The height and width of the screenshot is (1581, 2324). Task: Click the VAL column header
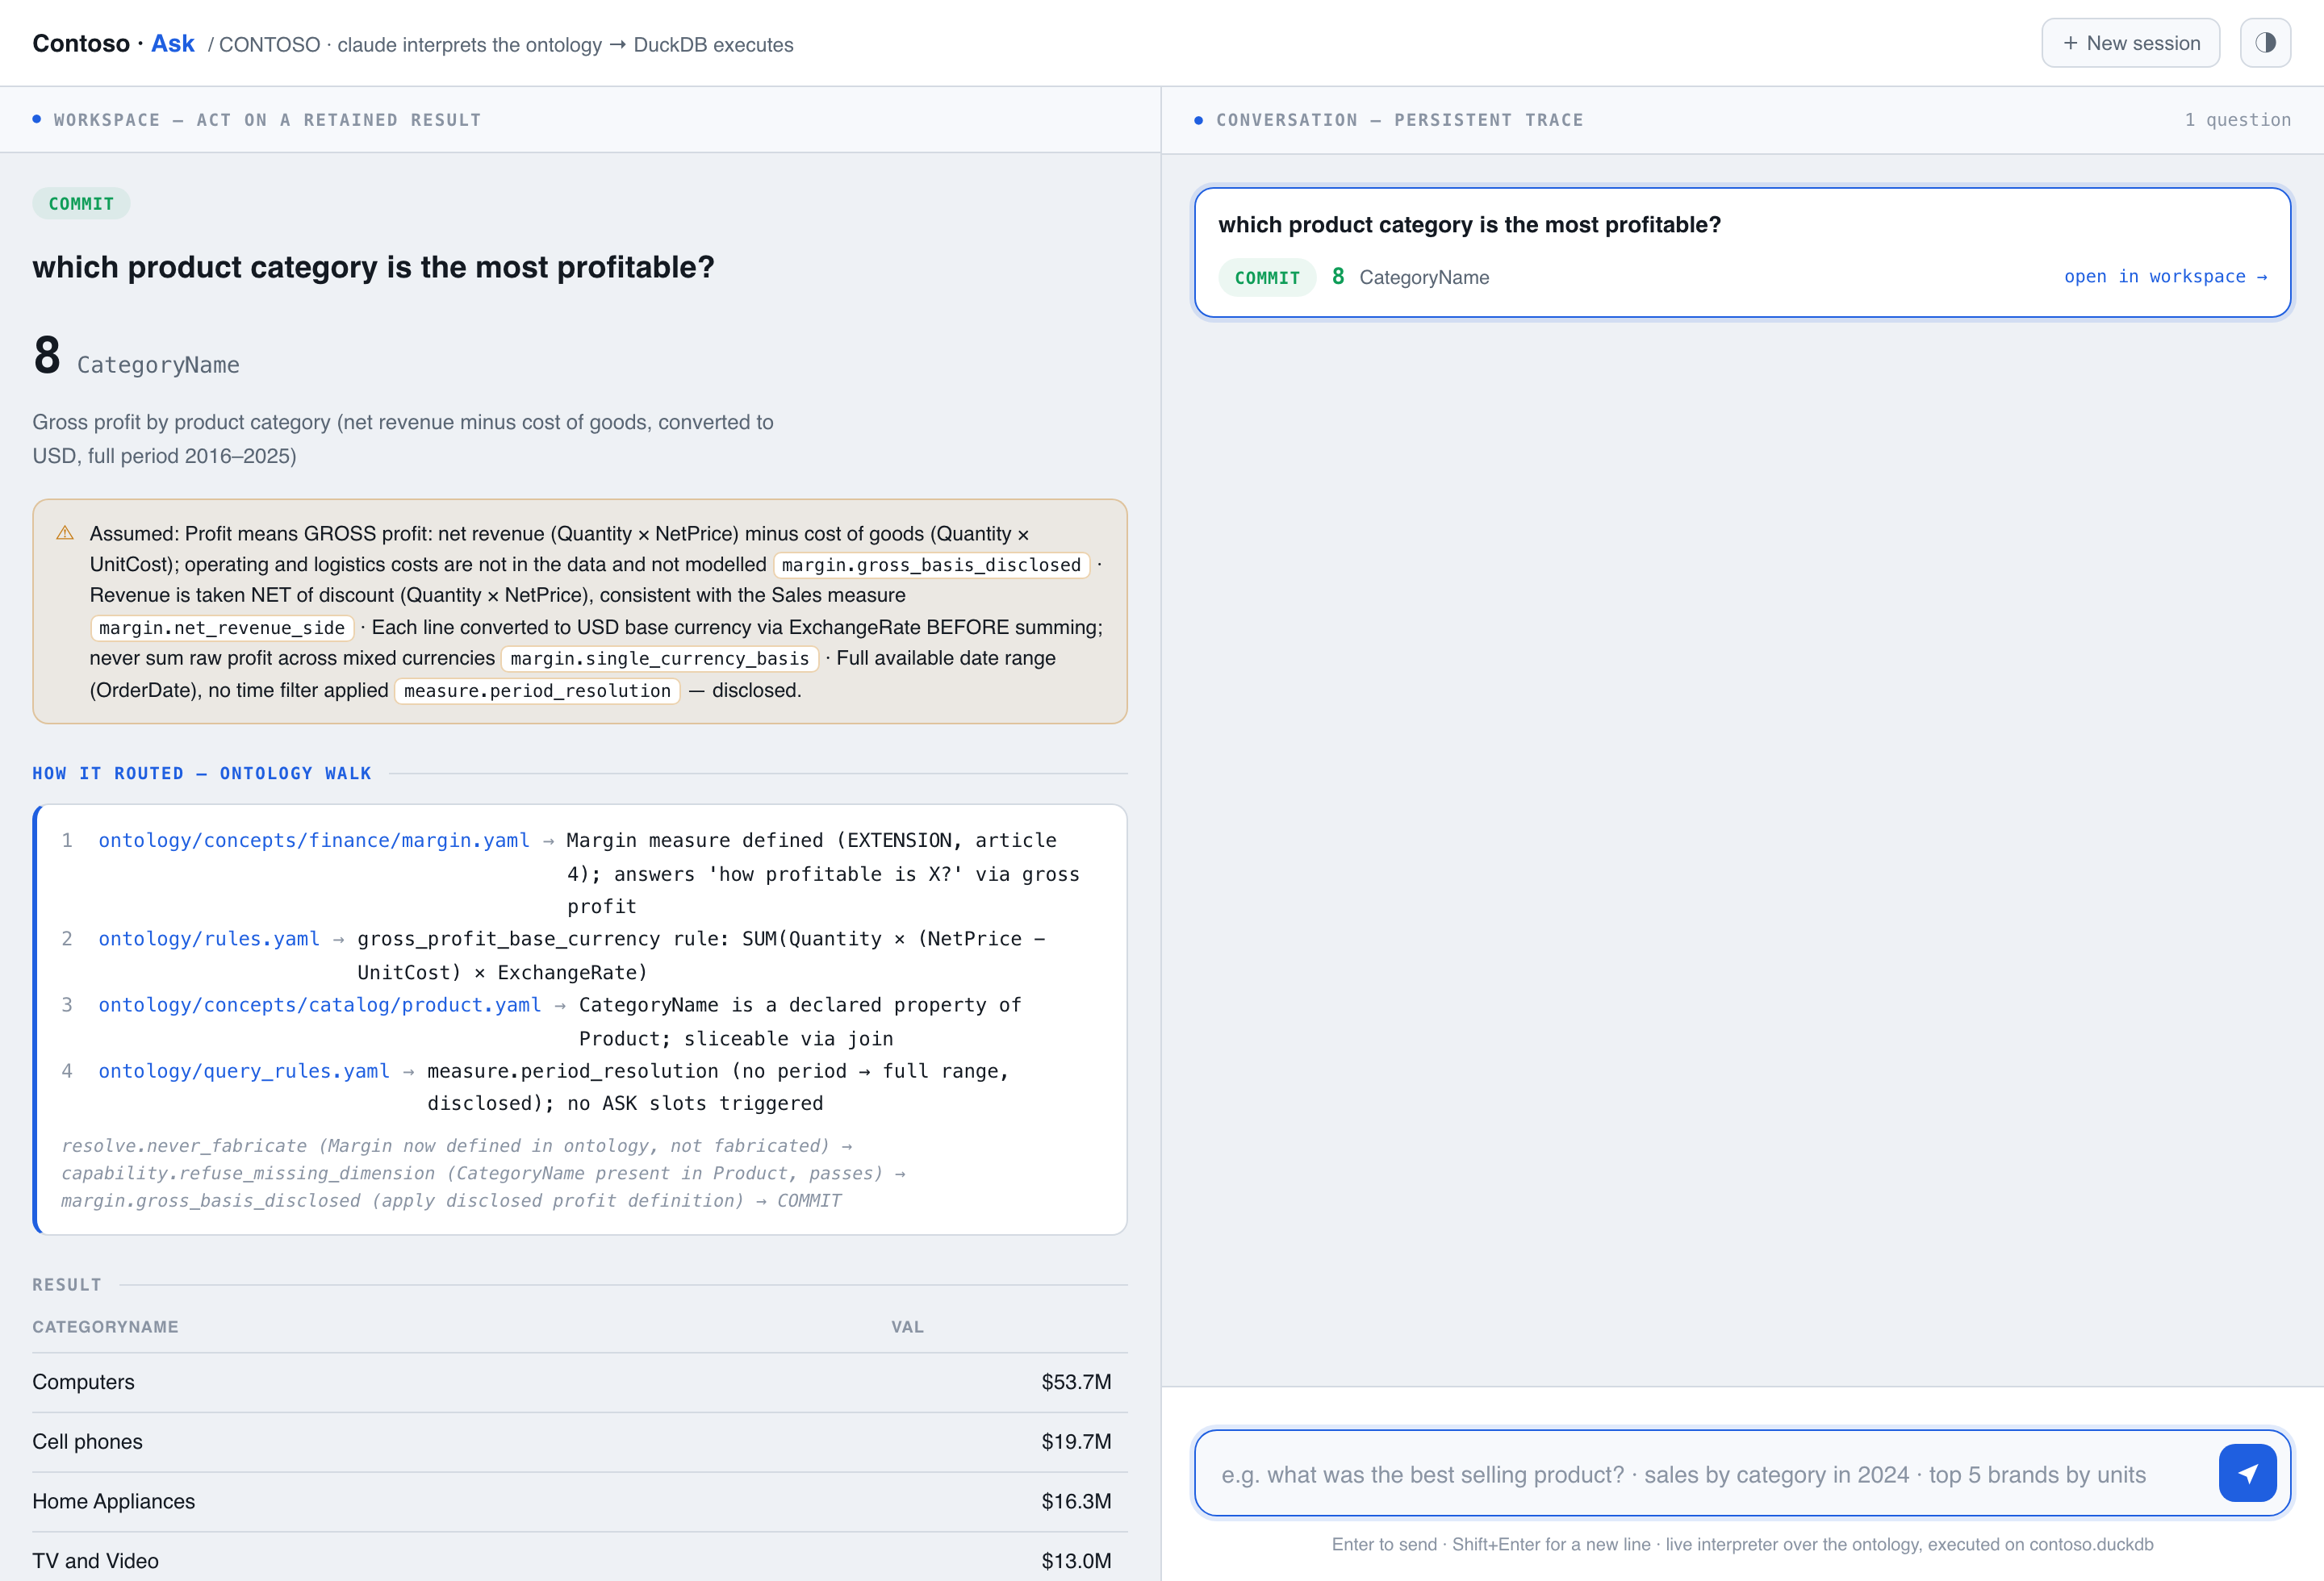[x=907, y=1326]
